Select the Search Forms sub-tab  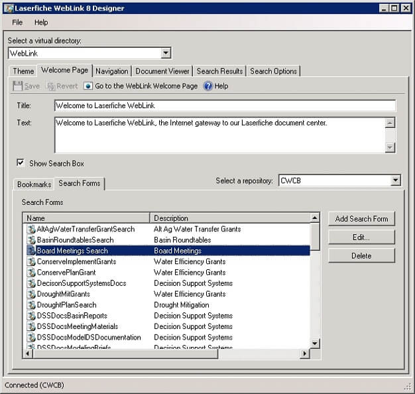(80, 183)
